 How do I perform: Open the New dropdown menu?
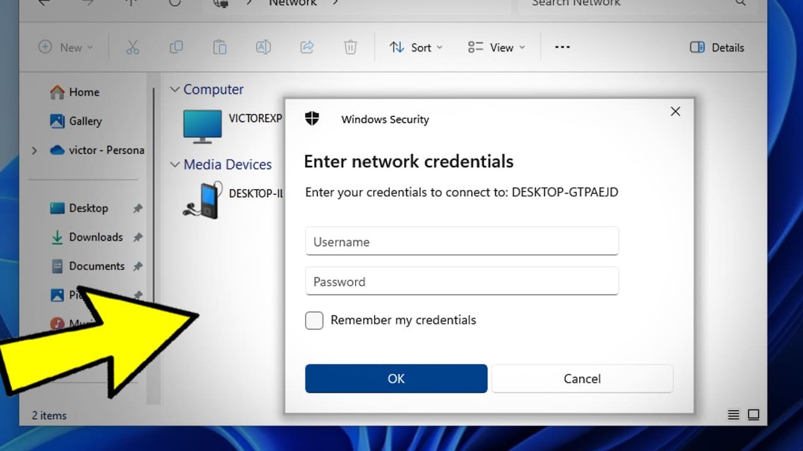[x=66, y=48]
